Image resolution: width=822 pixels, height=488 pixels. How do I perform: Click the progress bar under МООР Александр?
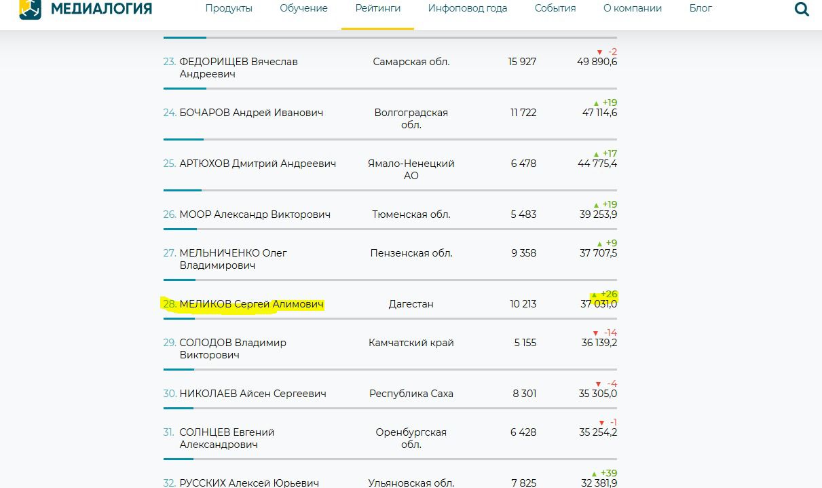[179, 229]
